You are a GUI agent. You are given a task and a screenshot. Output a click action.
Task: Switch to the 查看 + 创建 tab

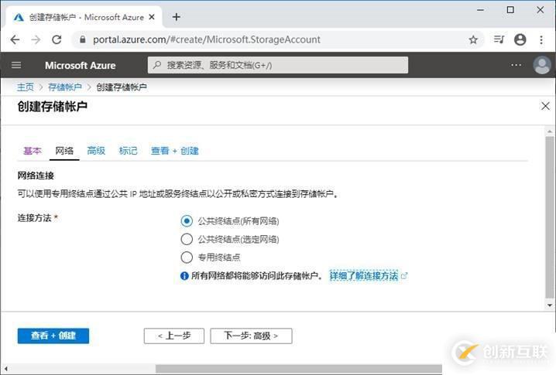174,151
